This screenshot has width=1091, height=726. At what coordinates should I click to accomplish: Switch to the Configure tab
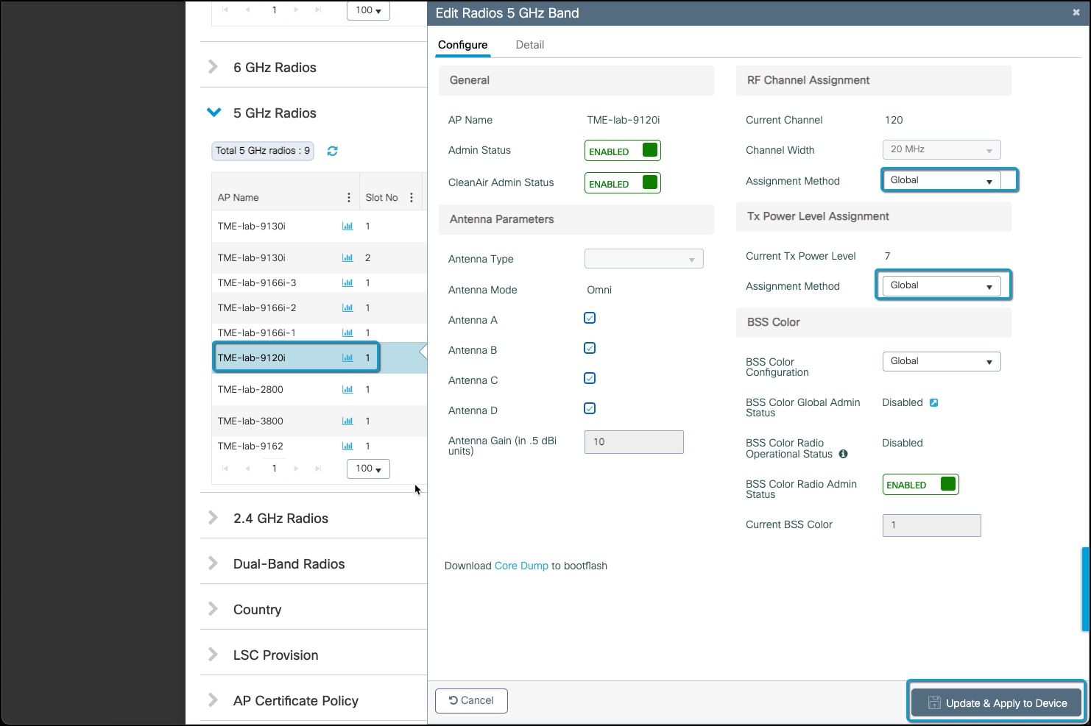pyautogui.click(x=462, y=45)
